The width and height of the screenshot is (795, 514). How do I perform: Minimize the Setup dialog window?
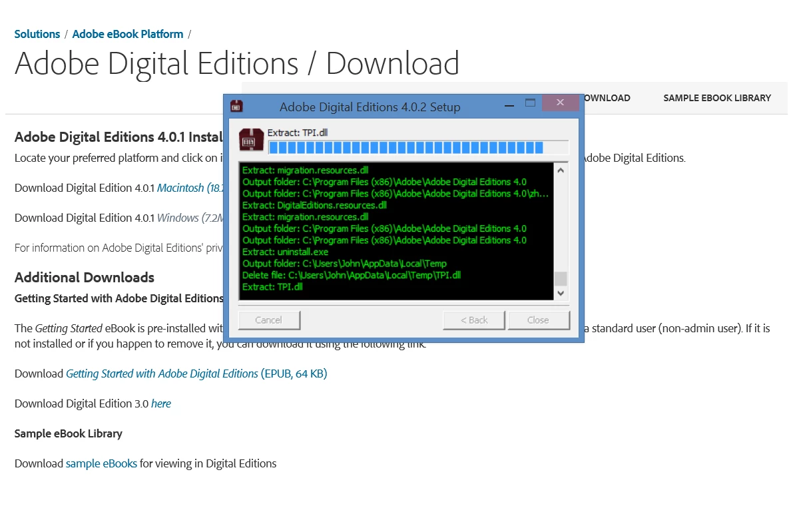coord(509,105)
